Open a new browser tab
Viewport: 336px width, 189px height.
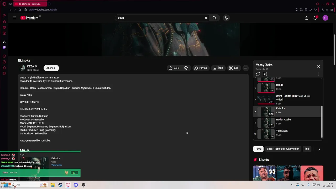49,4
